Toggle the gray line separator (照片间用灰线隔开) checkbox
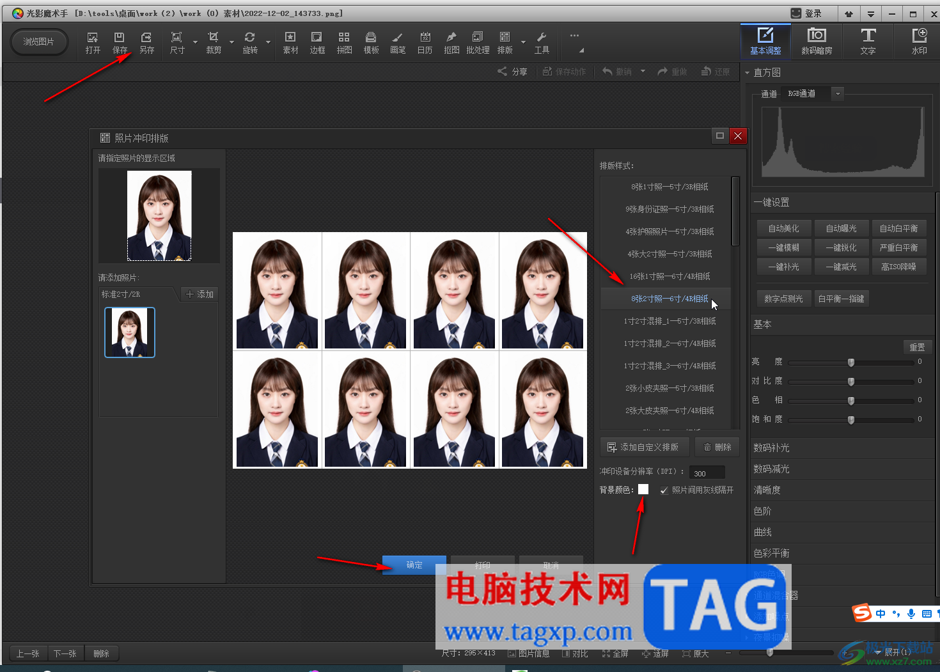The width and height of the screenshot is (940, 672). (x=664, y=490)
